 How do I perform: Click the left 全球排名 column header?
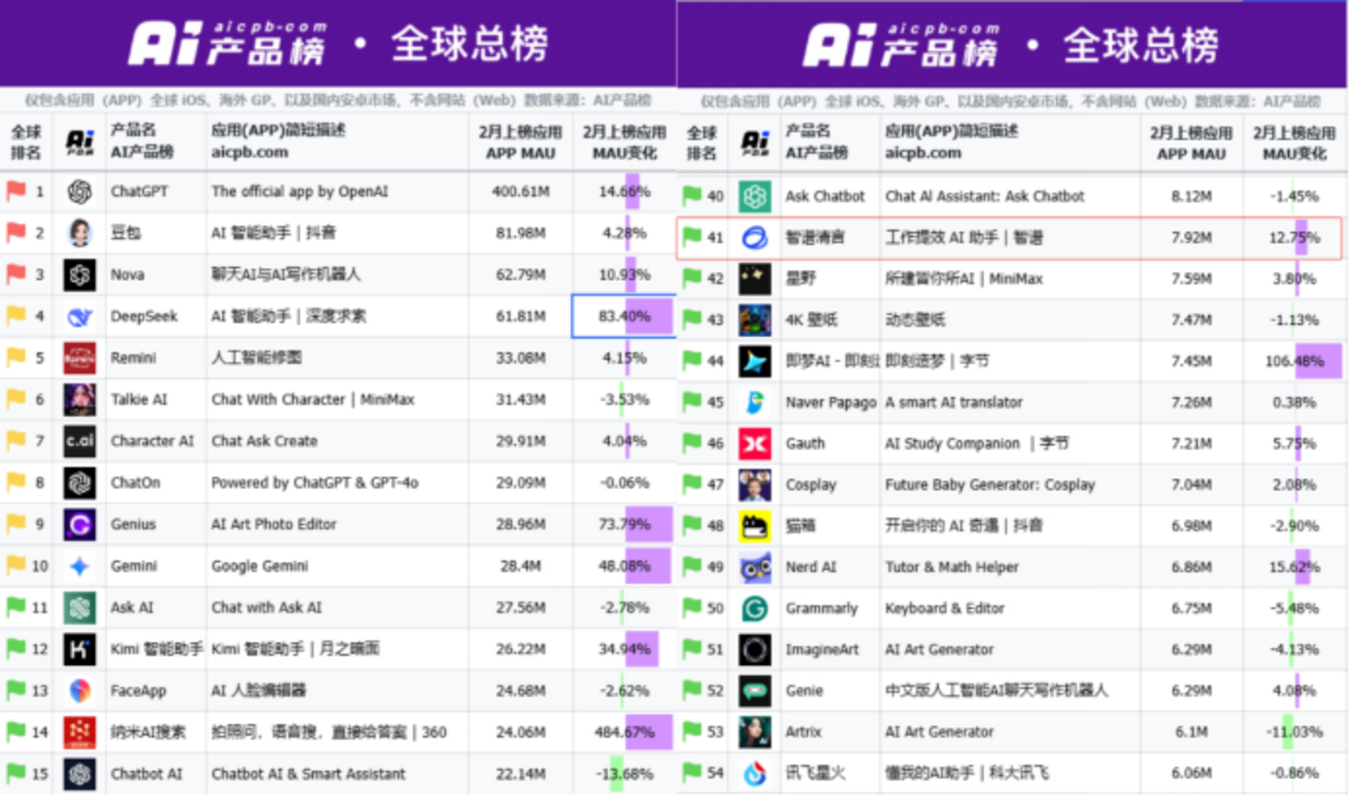tap(26, 142)
